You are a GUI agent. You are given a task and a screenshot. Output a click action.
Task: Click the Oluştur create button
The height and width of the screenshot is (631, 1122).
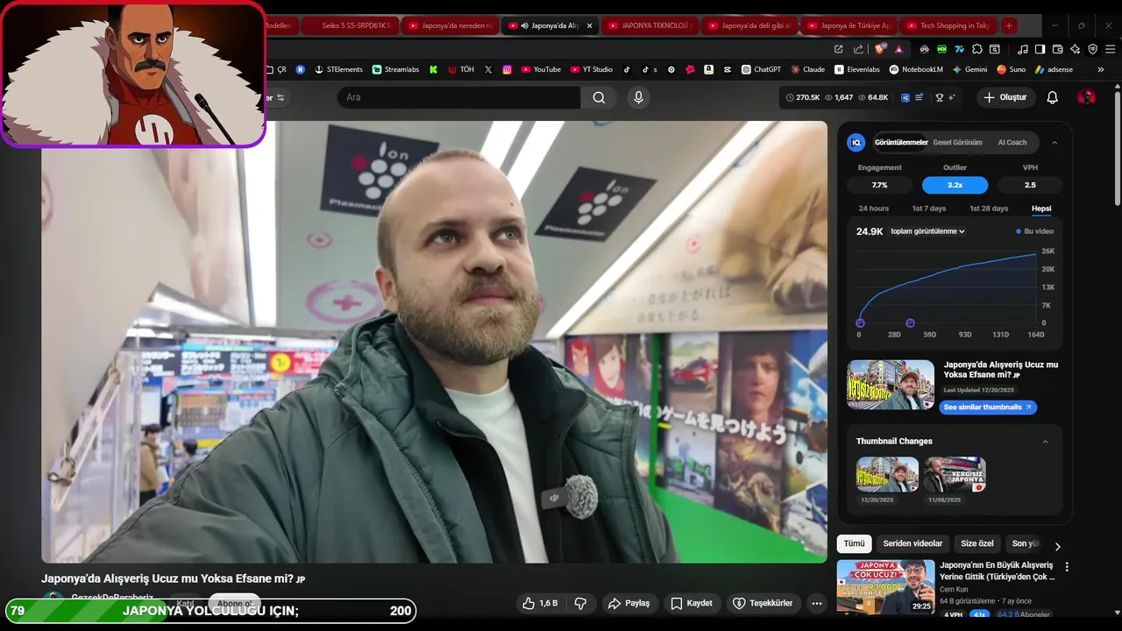[1005, 97]
